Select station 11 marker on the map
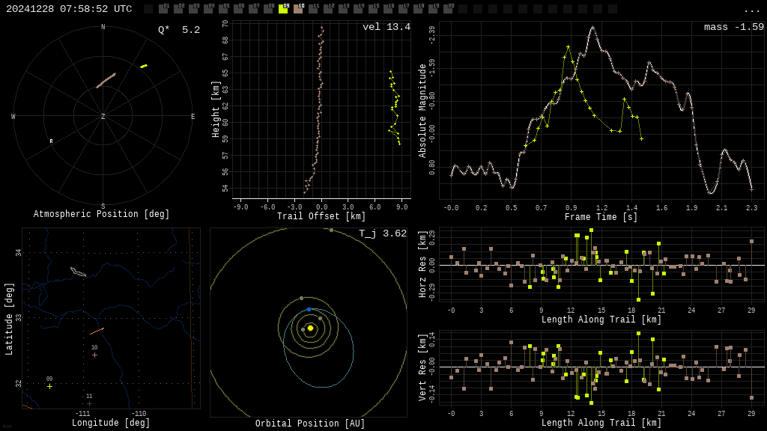Screen dimensions: 767x431 [x=89, y=403]
